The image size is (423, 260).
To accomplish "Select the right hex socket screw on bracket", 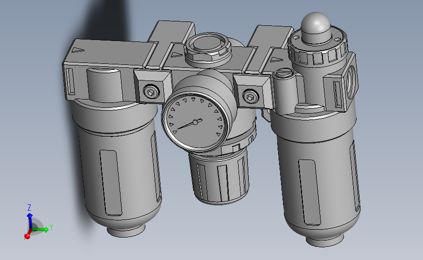I will (251, 96).
